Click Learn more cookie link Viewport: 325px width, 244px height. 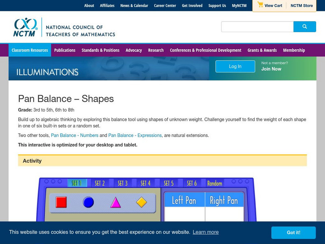pos(206,232)
